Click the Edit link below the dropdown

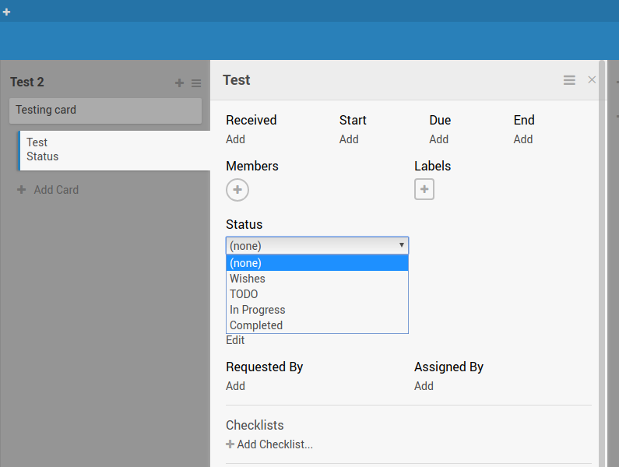click(235, 340)
